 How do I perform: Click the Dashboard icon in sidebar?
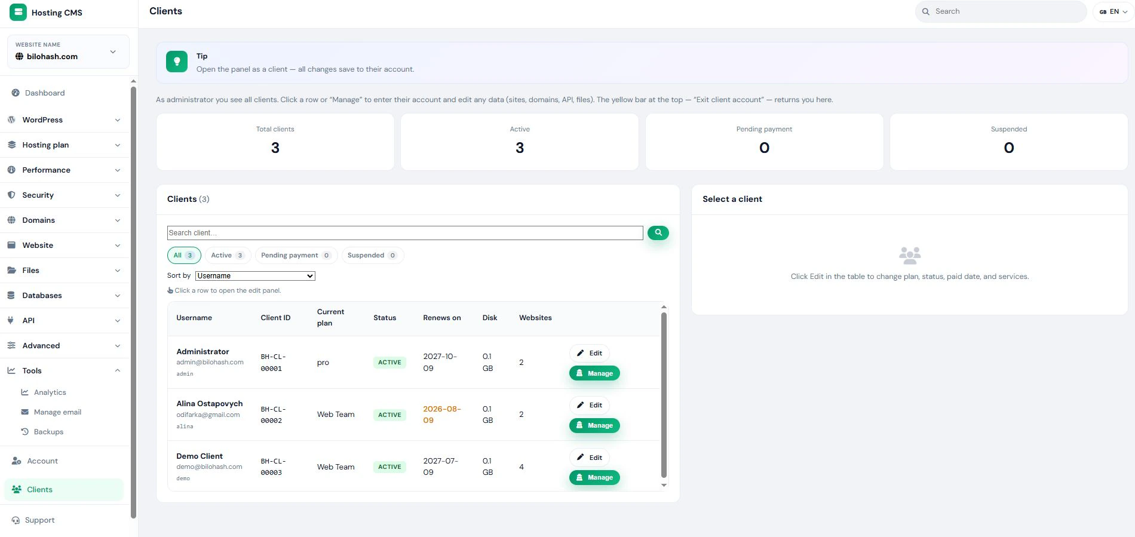(x=16, y=93)
